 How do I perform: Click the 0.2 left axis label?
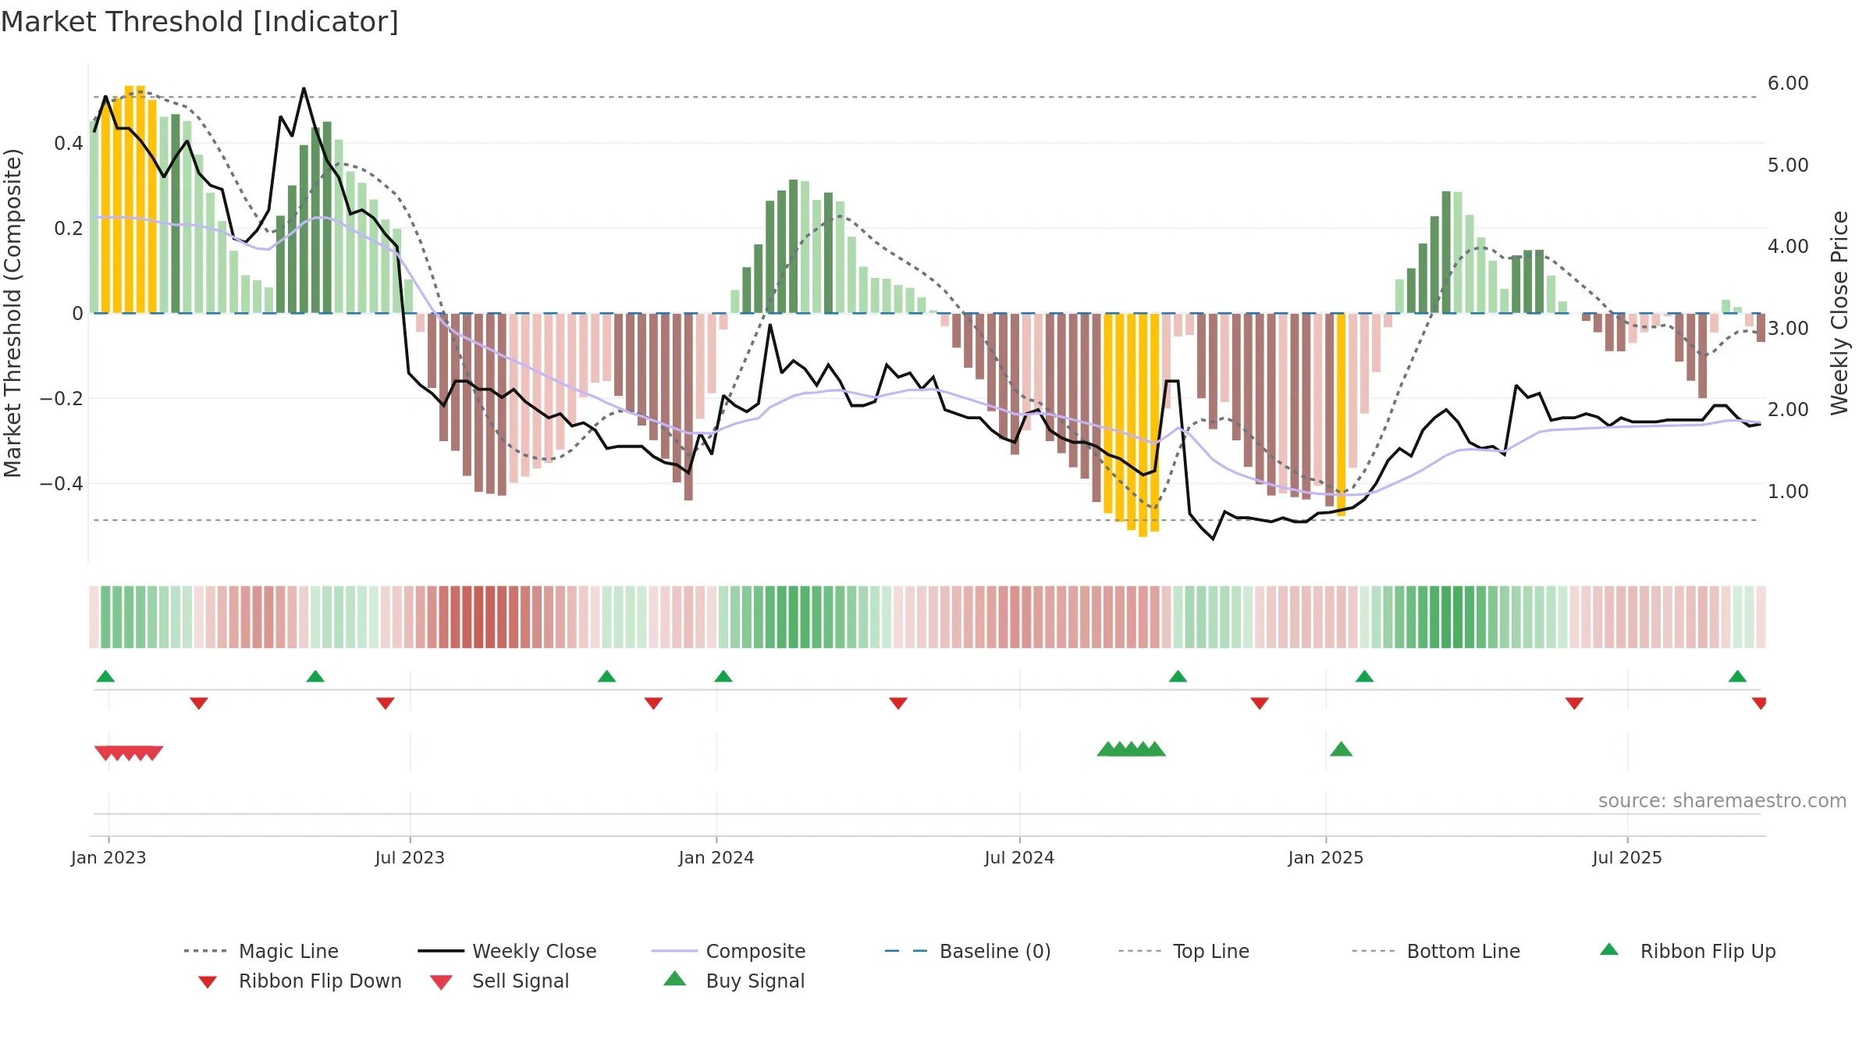69,229
